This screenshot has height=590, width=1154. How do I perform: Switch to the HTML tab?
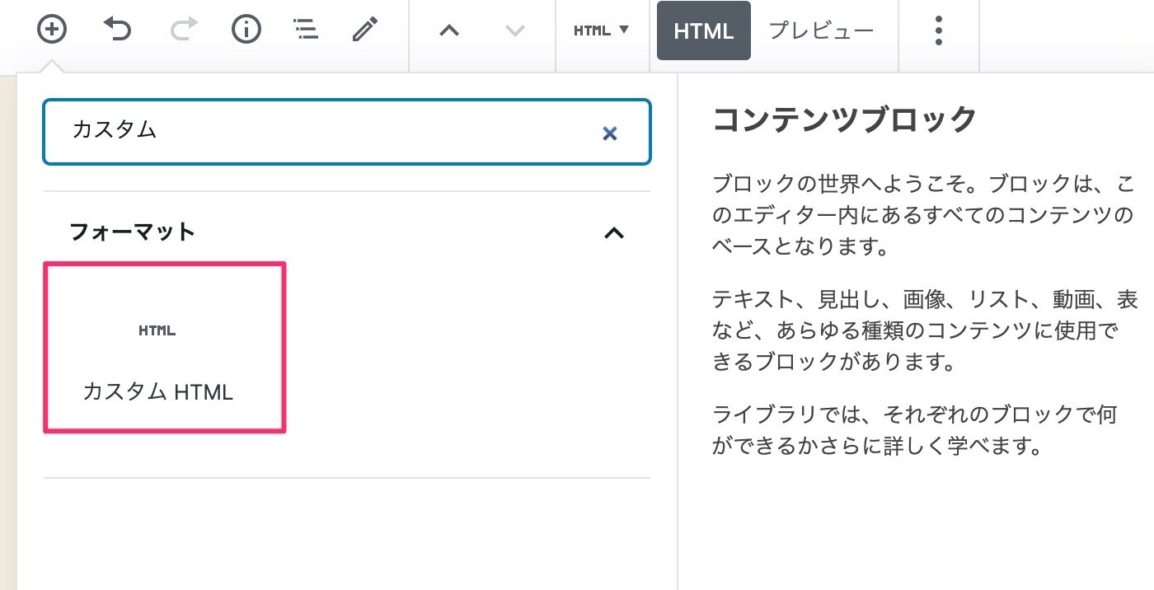pos(703,31)
